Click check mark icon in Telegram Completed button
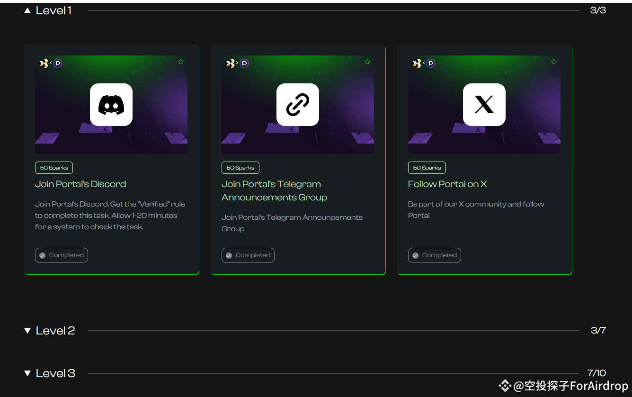 [229, 255]
